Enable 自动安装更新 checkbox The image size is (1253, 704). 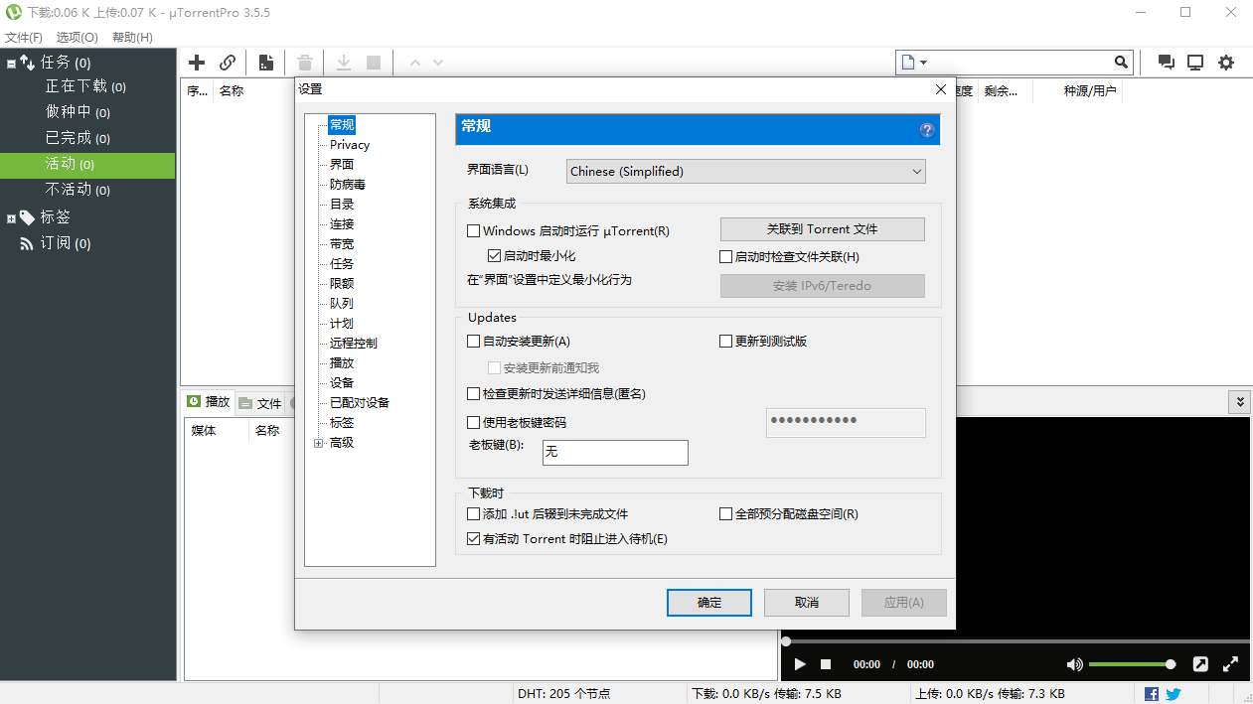(473, 341)
